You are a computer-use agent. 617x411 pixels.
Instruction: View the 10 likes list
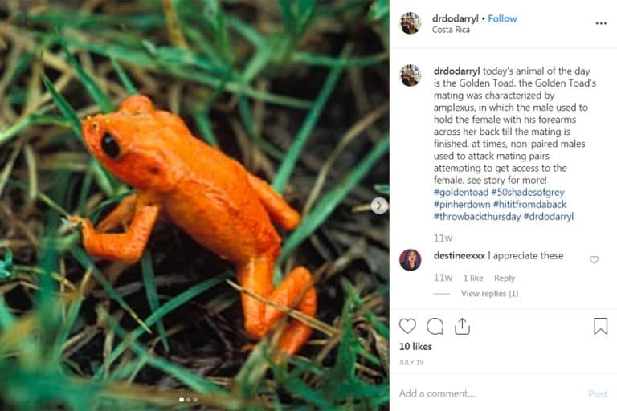tap(415, 347)
